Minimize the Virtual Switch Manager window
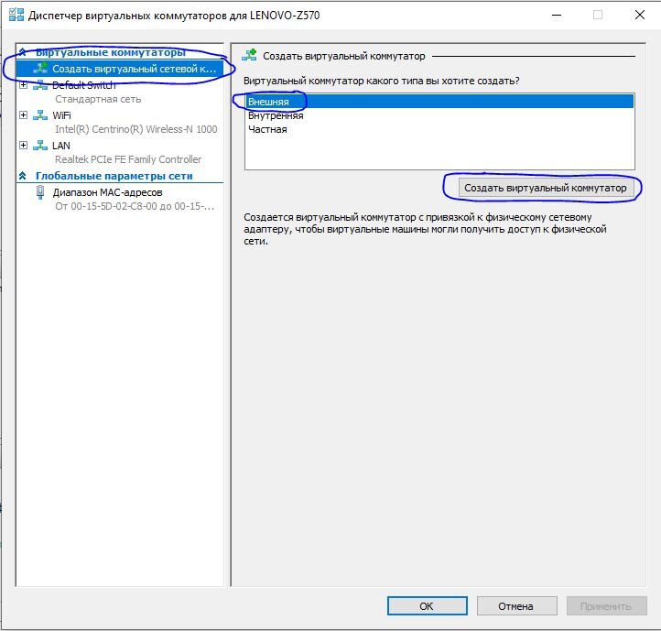661x631 pixels. [557, 16]
